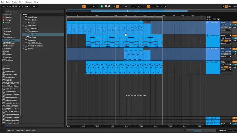Click the Phase Nudge Up icon
The image size is (237, 133).
click(16, 6)
